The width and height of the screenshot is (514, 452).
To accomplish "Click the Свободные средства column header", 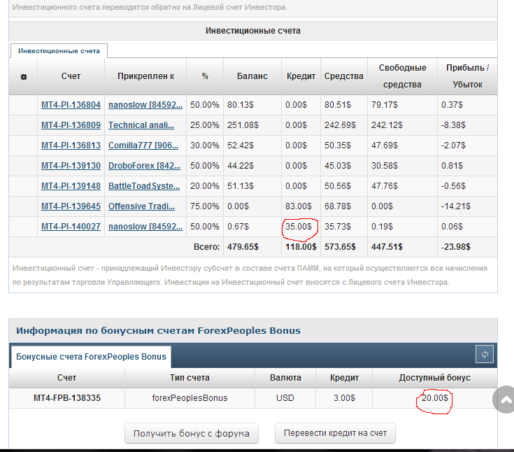I will coord(403,76).
